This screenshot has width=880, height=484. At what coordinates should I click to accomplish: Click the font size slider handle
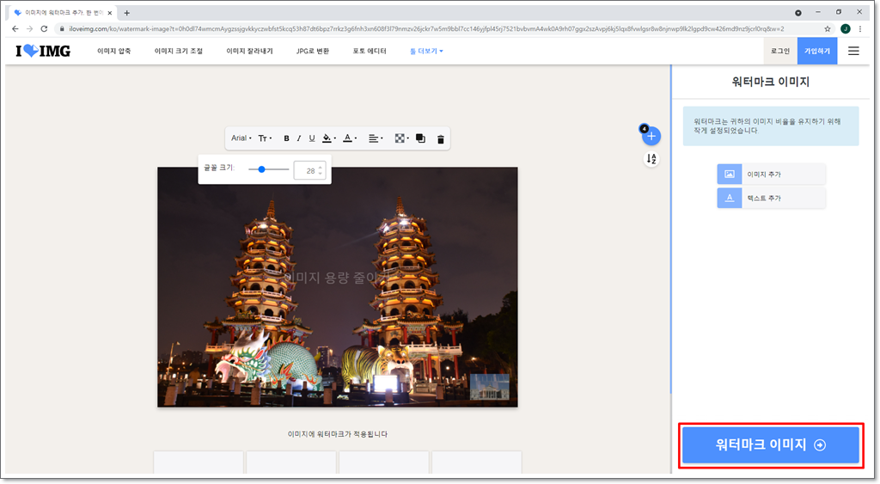click(261, 169)
